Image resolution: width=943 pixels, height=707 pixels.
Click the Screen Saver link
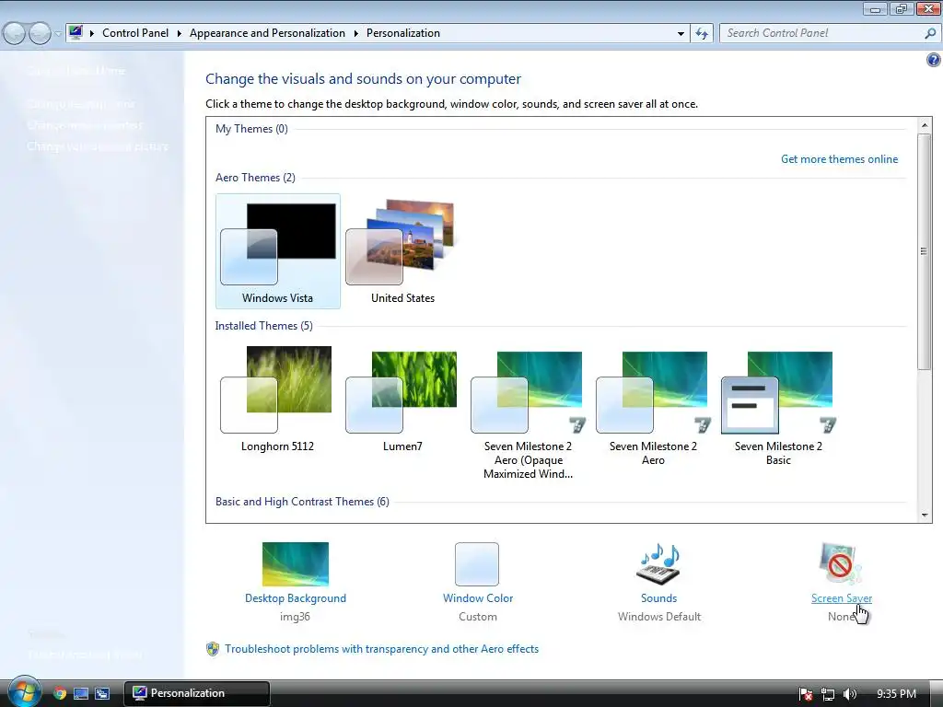point(842,598)
